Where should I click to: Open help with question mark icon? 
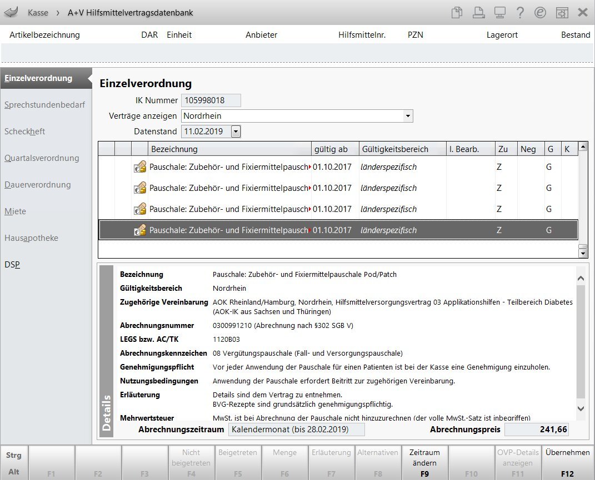520,13
